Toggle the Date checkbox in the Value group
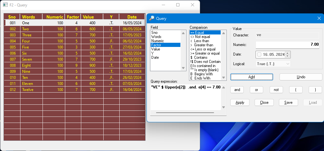Viewport: 324px width, 151px height. click(x=259, y=55)
